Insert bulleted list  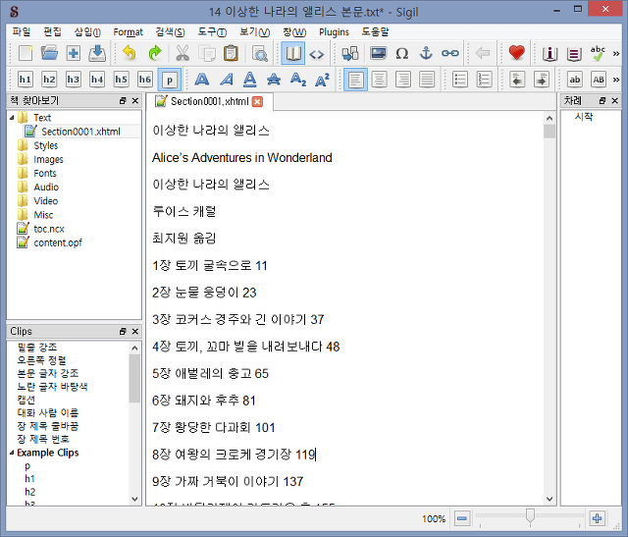(460, 80)
